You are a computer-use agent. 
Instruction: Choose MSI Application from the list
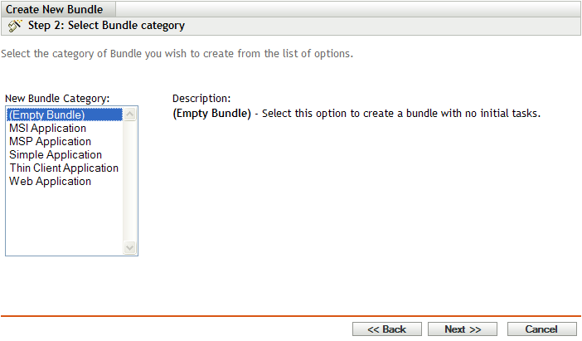click(x=47, y=129)
